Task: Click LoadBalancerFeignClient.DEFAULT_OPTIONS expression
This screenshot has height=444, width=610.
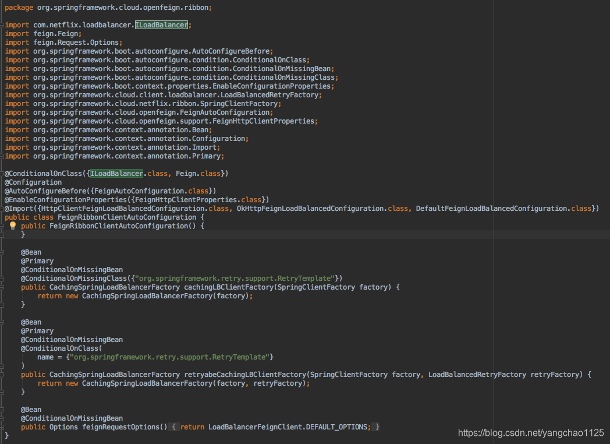Action: coord(288,427)
